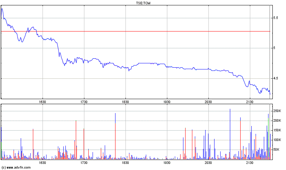The height and width of the screenshot is (170, 286).
Task: Click the 50K volume axis label
Action: coord(276,150)
